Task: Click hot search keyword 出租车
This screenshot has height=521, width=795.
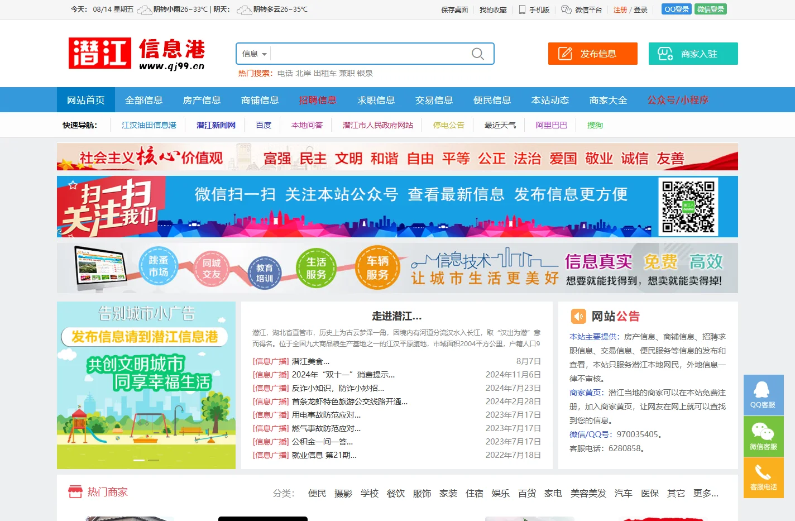Action: [x=325, y=73]
